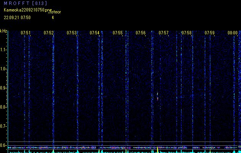This screenshot has width=241, height=153.
Task: Click the 0.9 kHz frequency label
Action: pos(3,88)
